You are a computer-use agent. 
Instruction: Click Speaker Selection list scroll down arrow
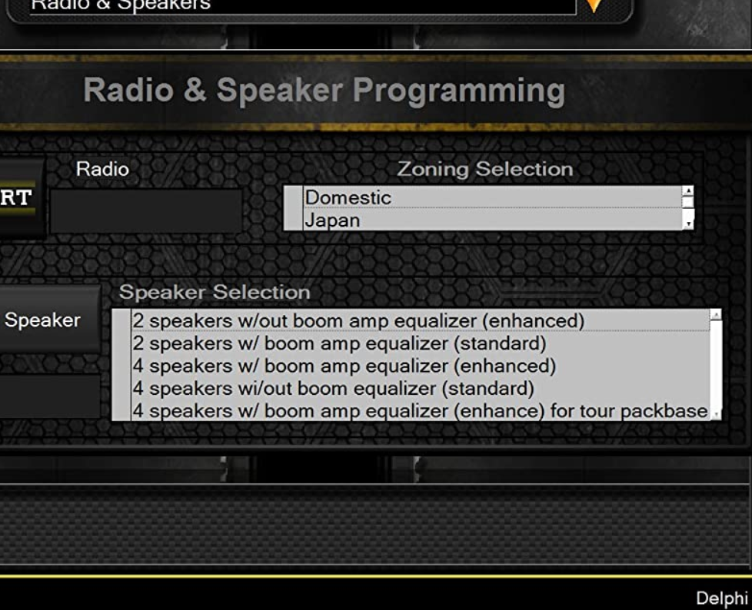point(716,415)
